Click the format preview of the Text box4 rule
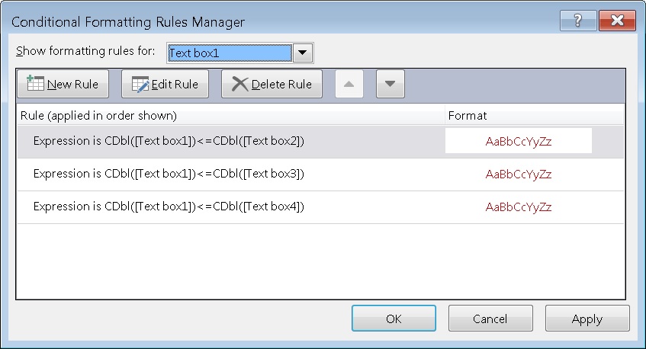The height and width of the screenshot is (349, 646). pos(519,207)
